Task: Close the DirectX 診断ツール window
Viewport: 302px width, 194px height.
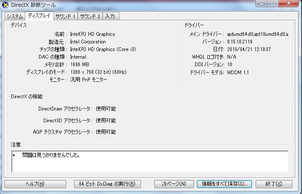Action: tap(289, 3)
